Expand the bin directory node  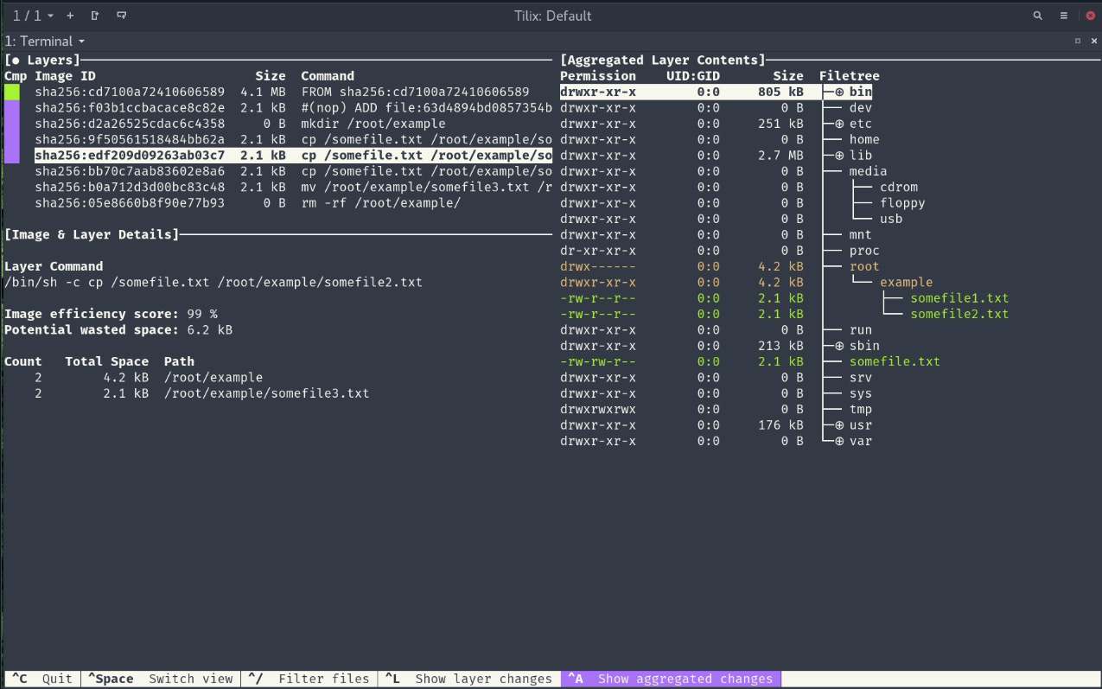coord(838,92)
